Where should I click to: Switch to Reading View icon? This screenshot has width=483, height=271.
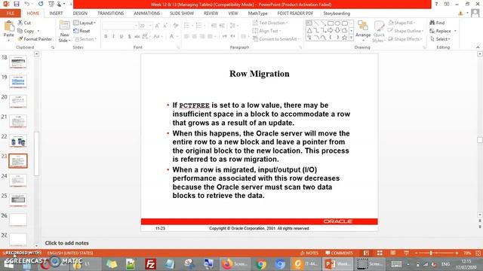[x=393, y=253]
